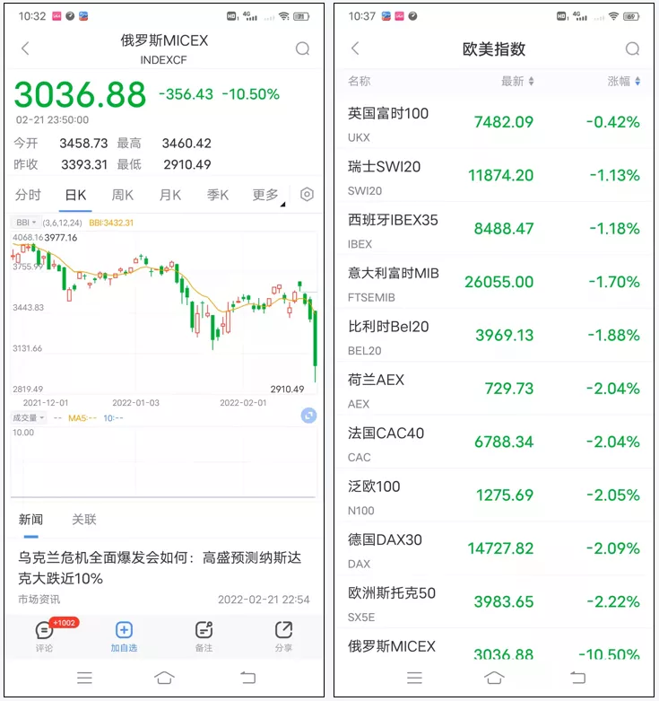Tap the blue round rotate-chart icon
Viewport: 659px width, 701px height.
(308, 416)
